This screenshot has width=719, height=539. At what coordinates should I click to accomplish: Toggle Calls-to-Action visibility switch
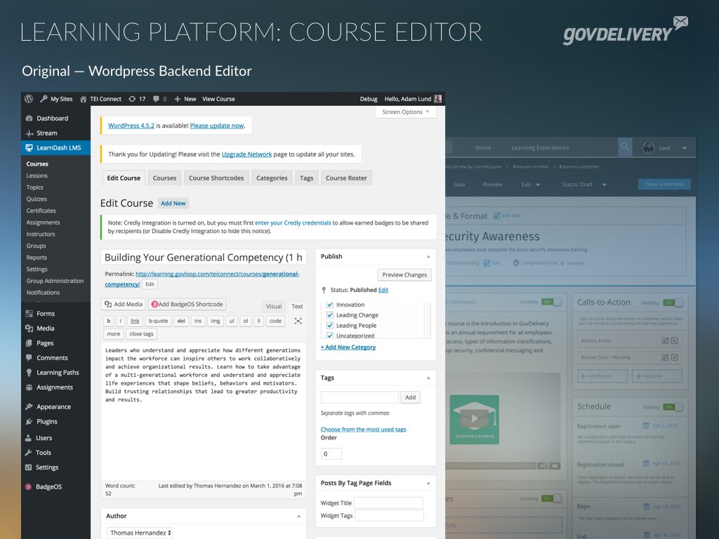[673, 302]
